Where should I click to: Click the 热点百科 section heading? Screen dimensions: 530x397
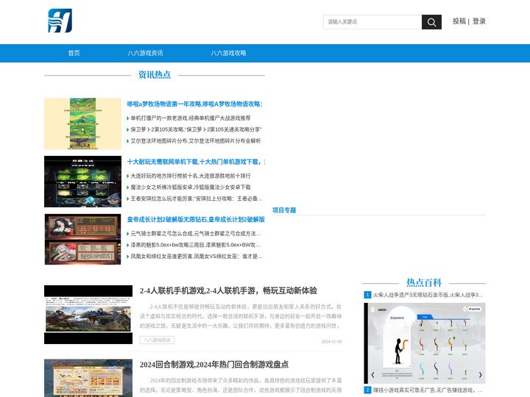(424, 282)
